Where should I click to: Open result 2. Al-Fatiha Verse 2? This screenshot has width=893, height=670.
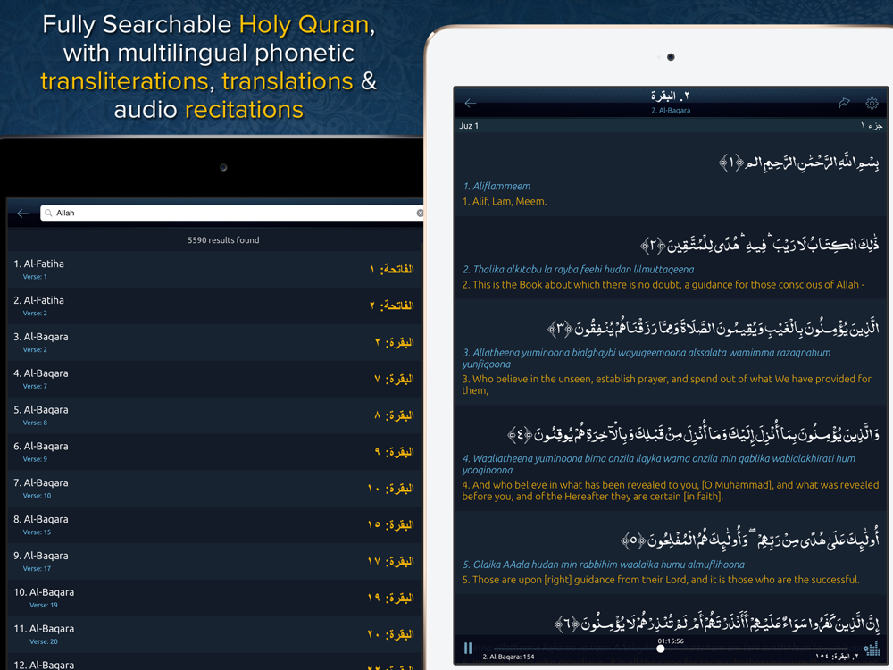(x=214, y=306)
